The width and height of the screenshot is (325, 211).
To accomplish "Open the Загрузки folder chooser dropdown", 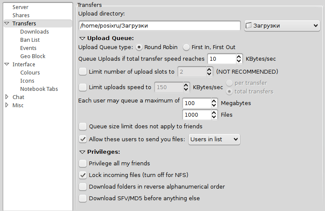I will pyautogui.click(x=282, y=26).
